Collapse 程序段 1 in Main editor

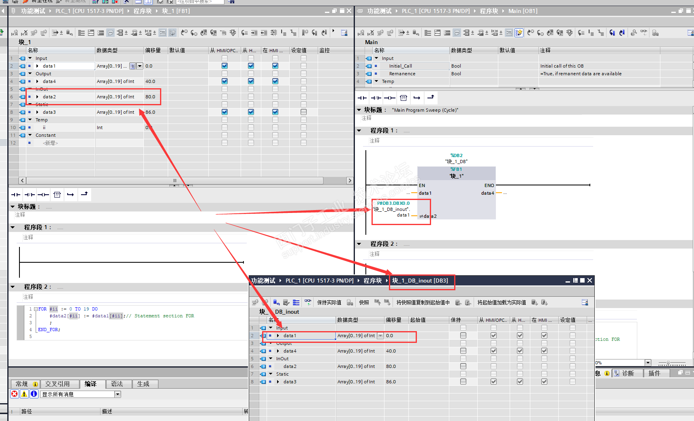359,130
